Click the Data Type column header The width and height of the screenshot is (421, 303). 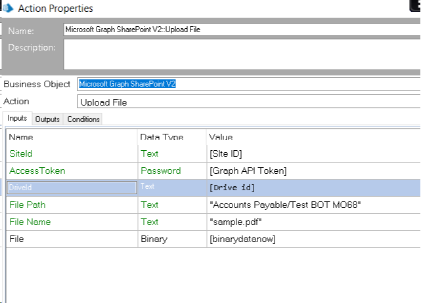[x=162, y=137]
